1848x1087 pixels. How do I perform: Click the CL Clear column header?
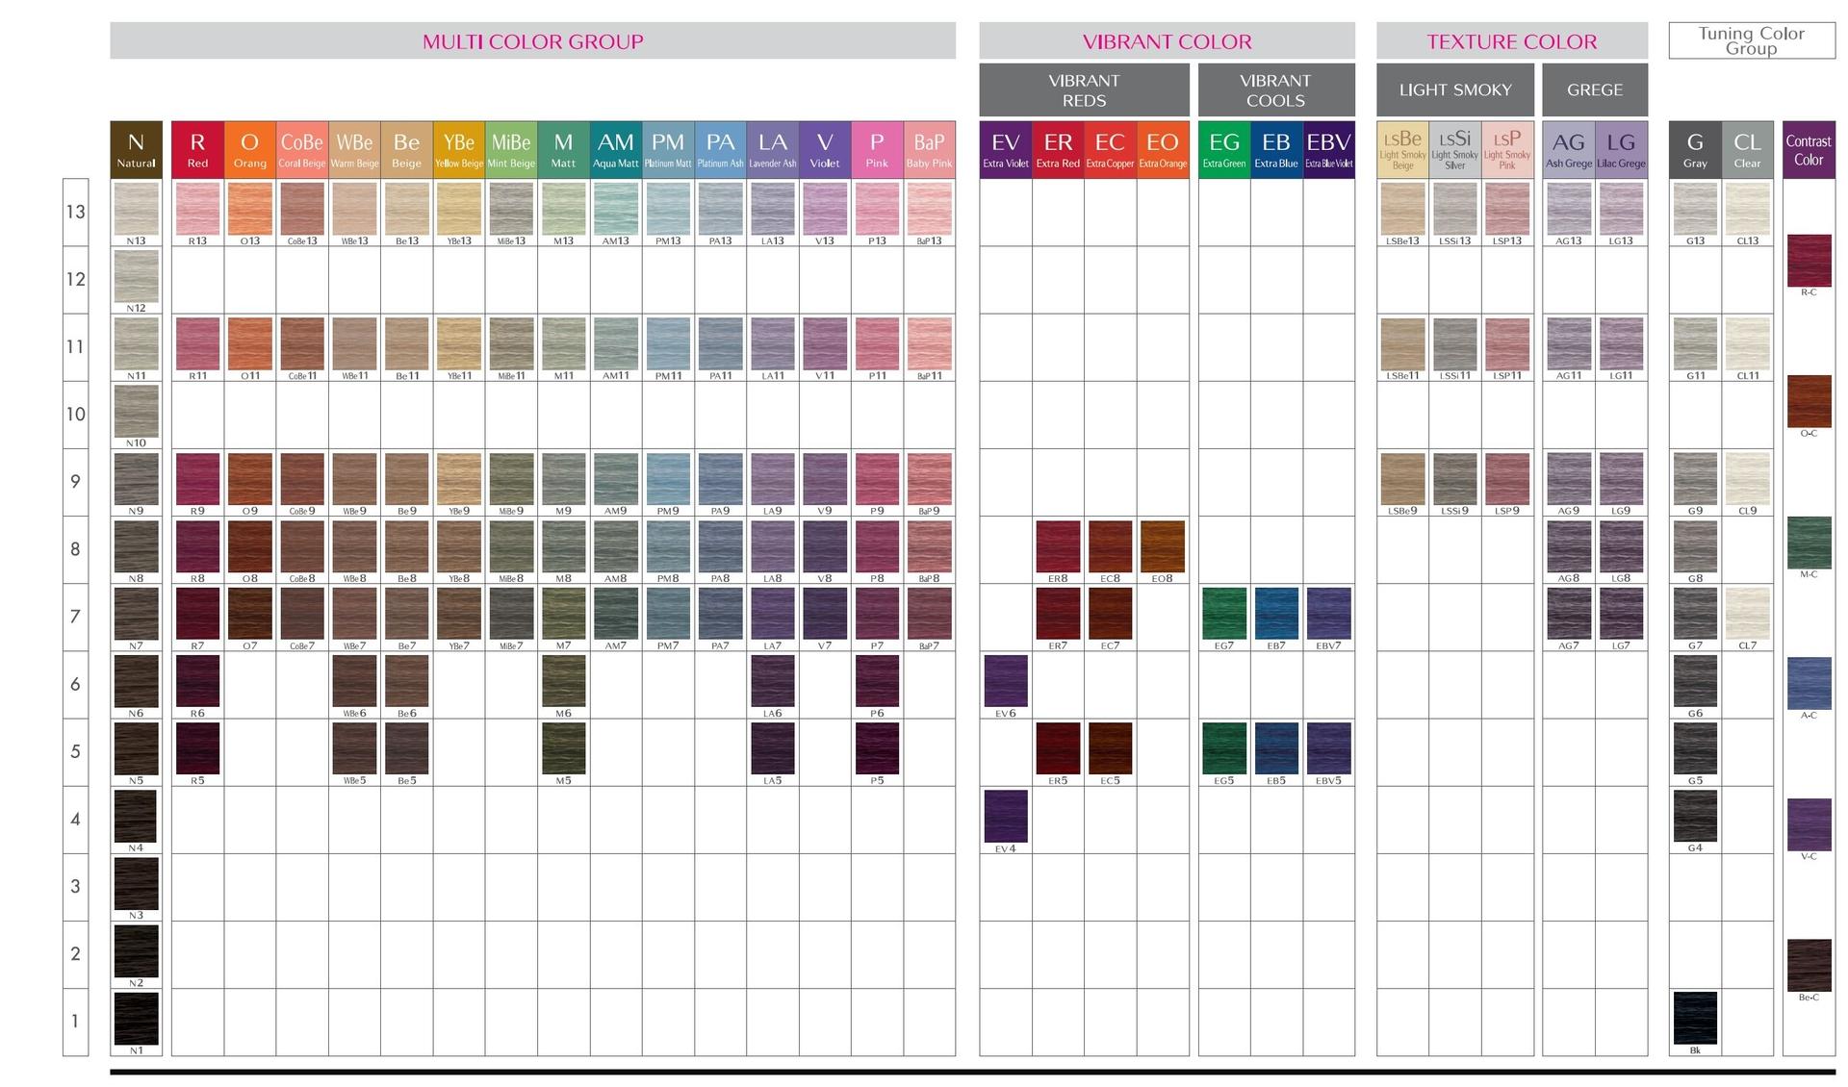coord(1747,149)
